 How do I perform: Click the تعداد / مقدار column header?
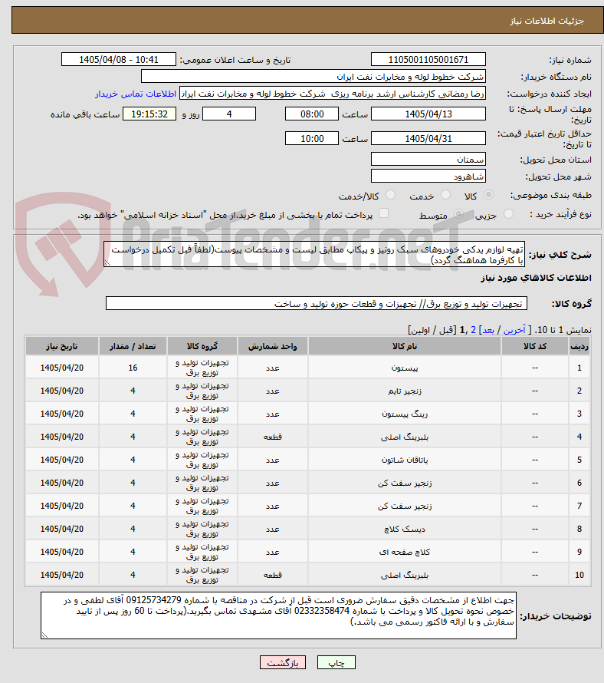(x=133, y=346)
